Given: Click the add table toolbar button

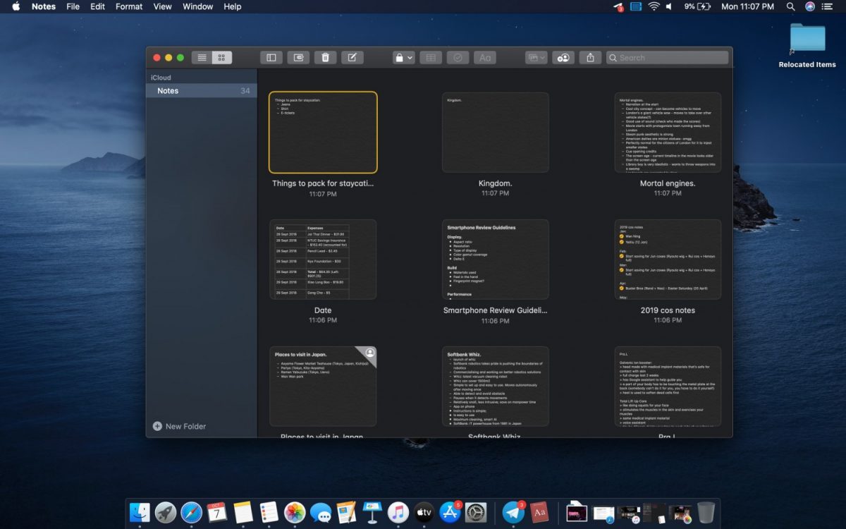Looking at the screenshot, I should click(x=431, y=58).
